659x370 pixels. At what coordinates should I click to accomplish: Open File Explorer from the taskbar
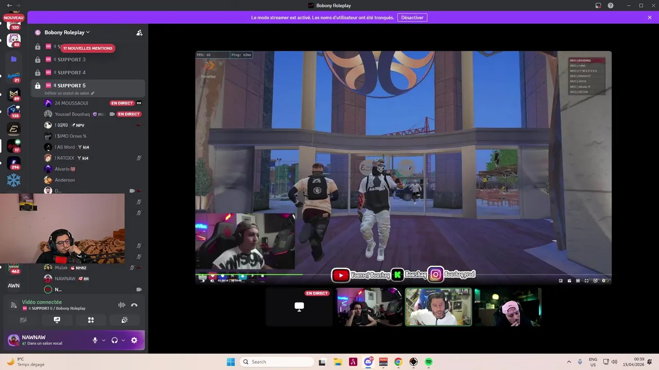click(338, 362)
